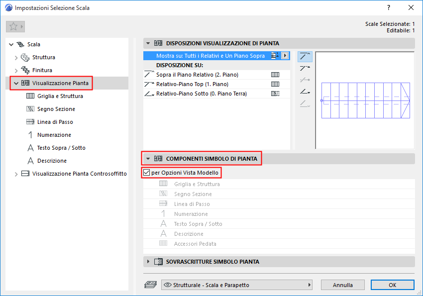Open the help question mark button
Viewport: 423px width, 296px height.
(389, 7)
